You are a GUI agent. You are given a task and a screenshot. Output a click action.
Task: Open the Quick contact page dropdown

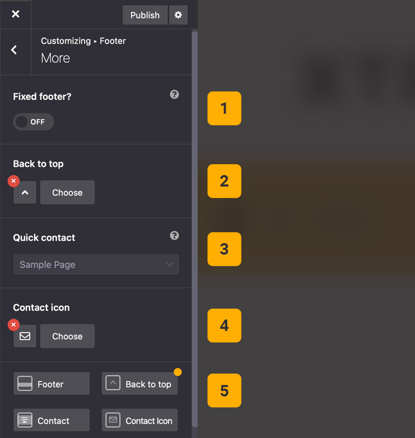point(96,264)
